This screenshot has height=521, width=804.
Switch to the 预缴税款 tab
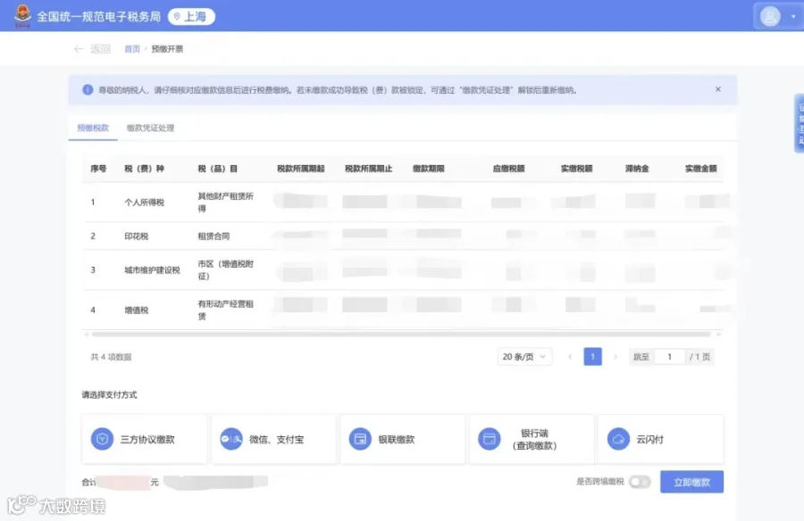[93, 128]
